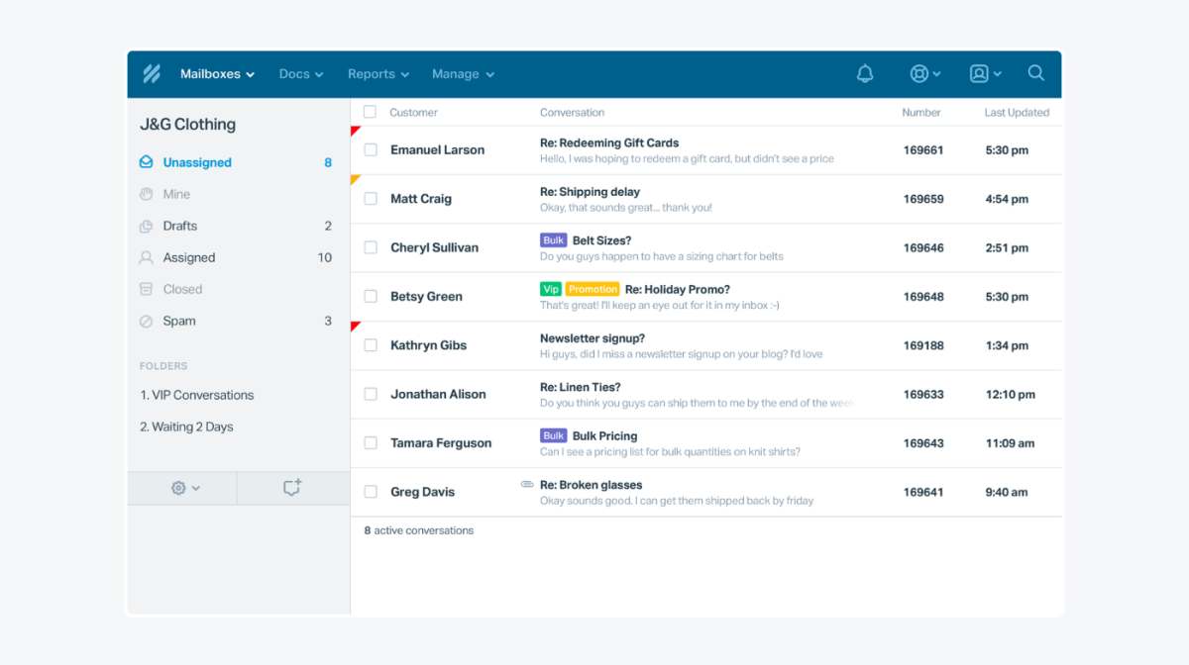1189x665 pixels.
Task: Open the help lifebuoy icon
Action: point(919,73)
